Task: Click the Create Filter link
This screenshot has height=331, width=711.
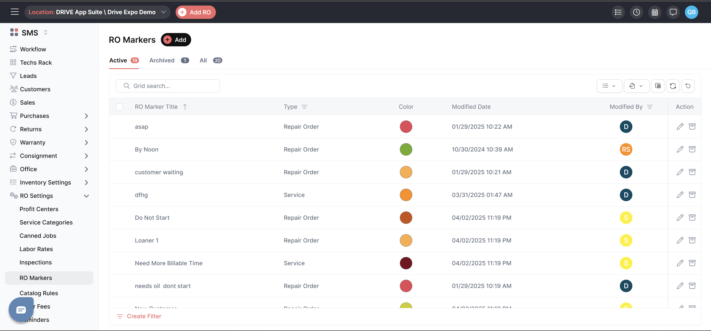Action: [x=144, y=316]
